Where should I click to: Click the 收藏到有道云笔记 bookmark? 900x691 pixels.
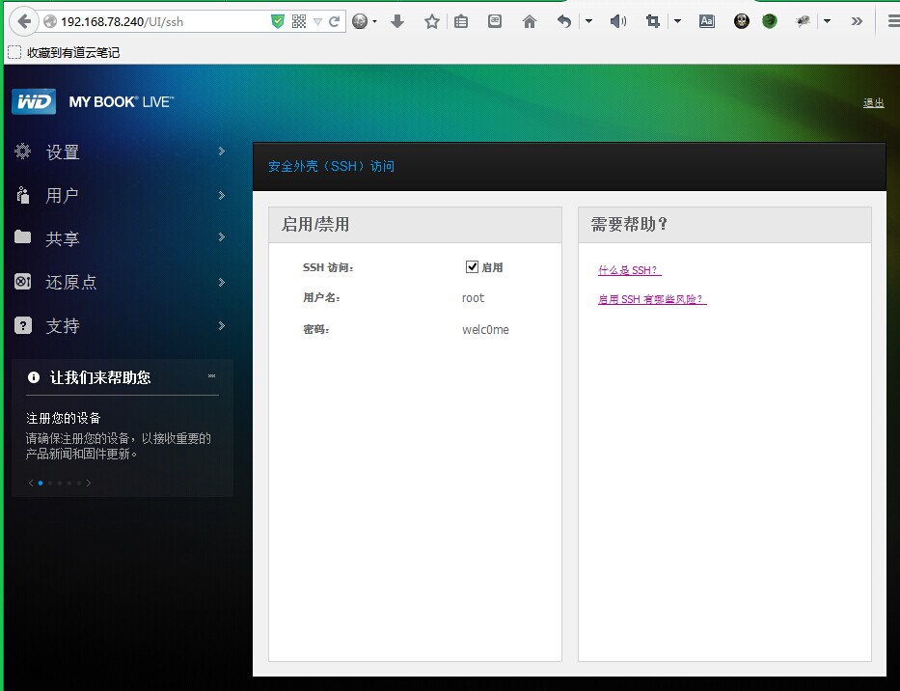(65, 52)
